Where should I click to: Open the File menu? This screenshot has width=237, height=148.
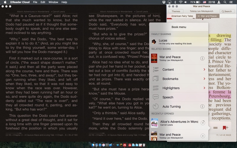click(x=35, y=2)
